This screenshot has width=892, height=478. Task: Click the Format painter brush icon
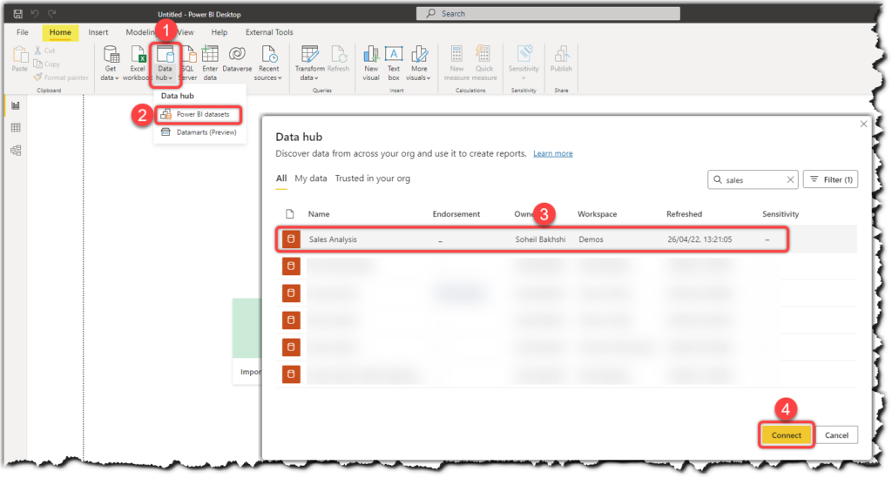(x=37, y=77)
